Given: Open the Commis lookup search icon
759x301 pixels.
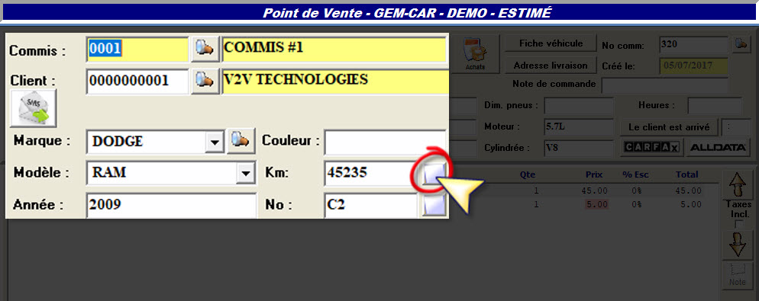Looking at the screenshot, I should coord(205,49).
